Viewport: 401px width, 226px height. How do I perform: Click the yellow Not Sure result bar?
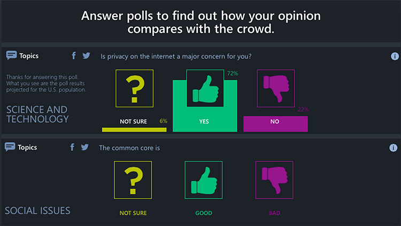pos(134,130)
